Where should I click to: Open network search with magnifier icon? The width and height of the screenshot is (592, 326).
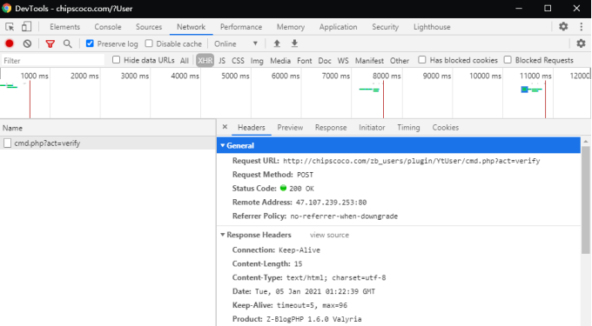[x=68, y=43]
